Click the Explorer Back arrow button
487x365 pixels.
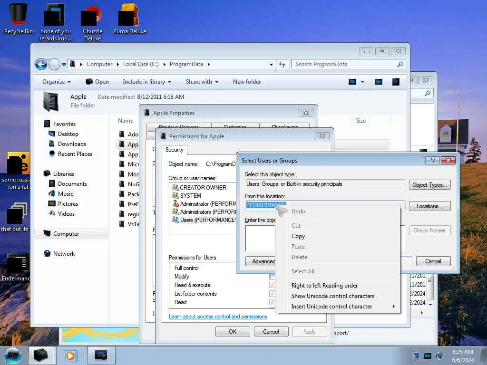[41, 64]
